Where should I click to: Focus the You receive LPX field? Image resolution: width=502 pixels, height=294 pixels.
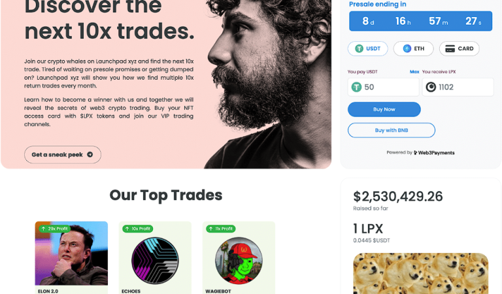pyautogui.click(x=458, y=87)
